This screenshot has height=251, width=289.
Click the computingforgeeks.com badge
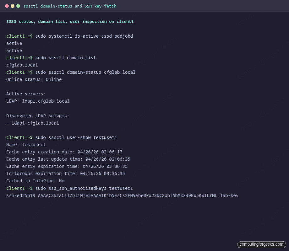tap(261, 244)
